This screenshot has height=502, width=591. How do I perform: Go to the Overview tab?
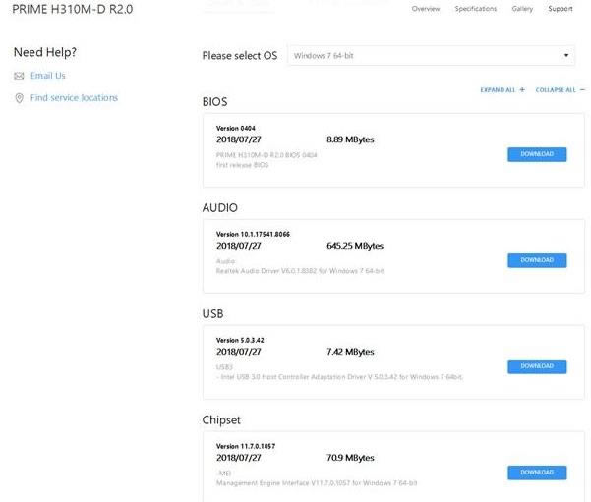426,9
